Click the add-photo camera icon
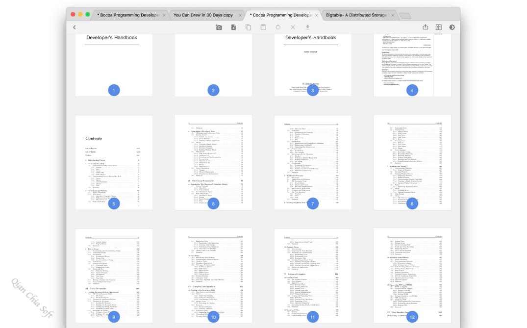Image resolution: width=527 pixels, height=328 pixels. click(x=219, y=27)
